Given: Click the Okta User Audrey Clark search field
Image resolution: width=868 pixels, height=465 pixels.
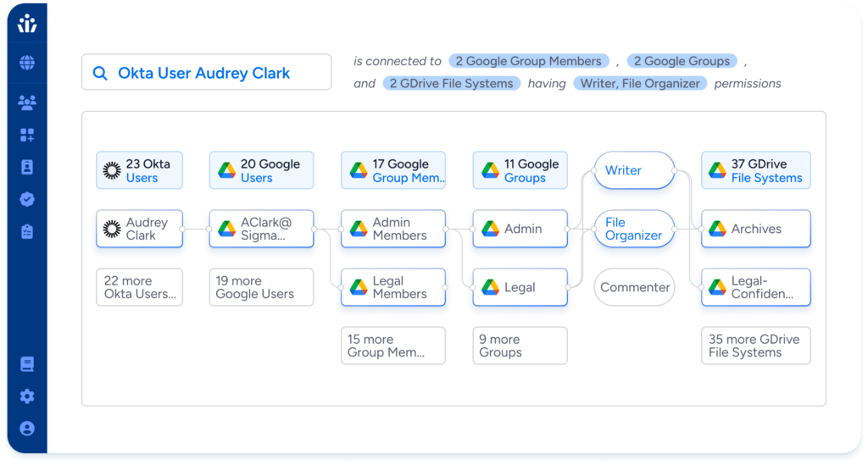Looking at the screenshot, I should click(x=206, y=73).
